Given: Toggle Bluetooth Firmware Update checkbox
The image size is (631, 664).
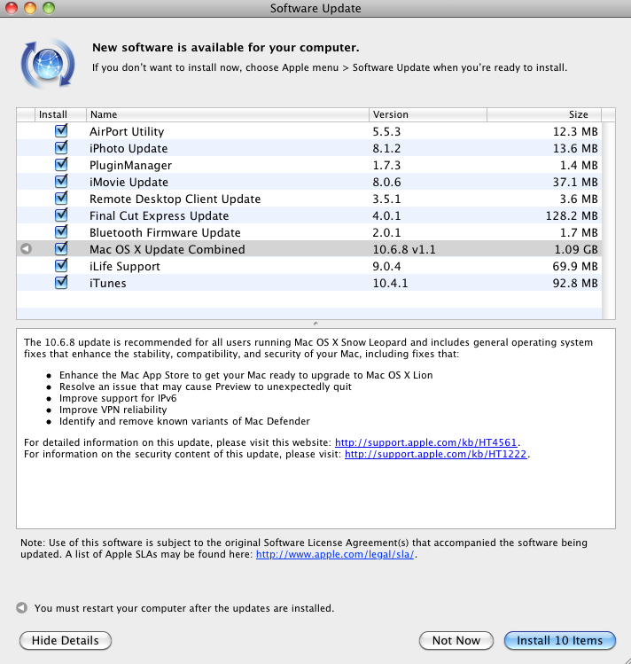Looking at the screenshot, I should pos(61,232).
